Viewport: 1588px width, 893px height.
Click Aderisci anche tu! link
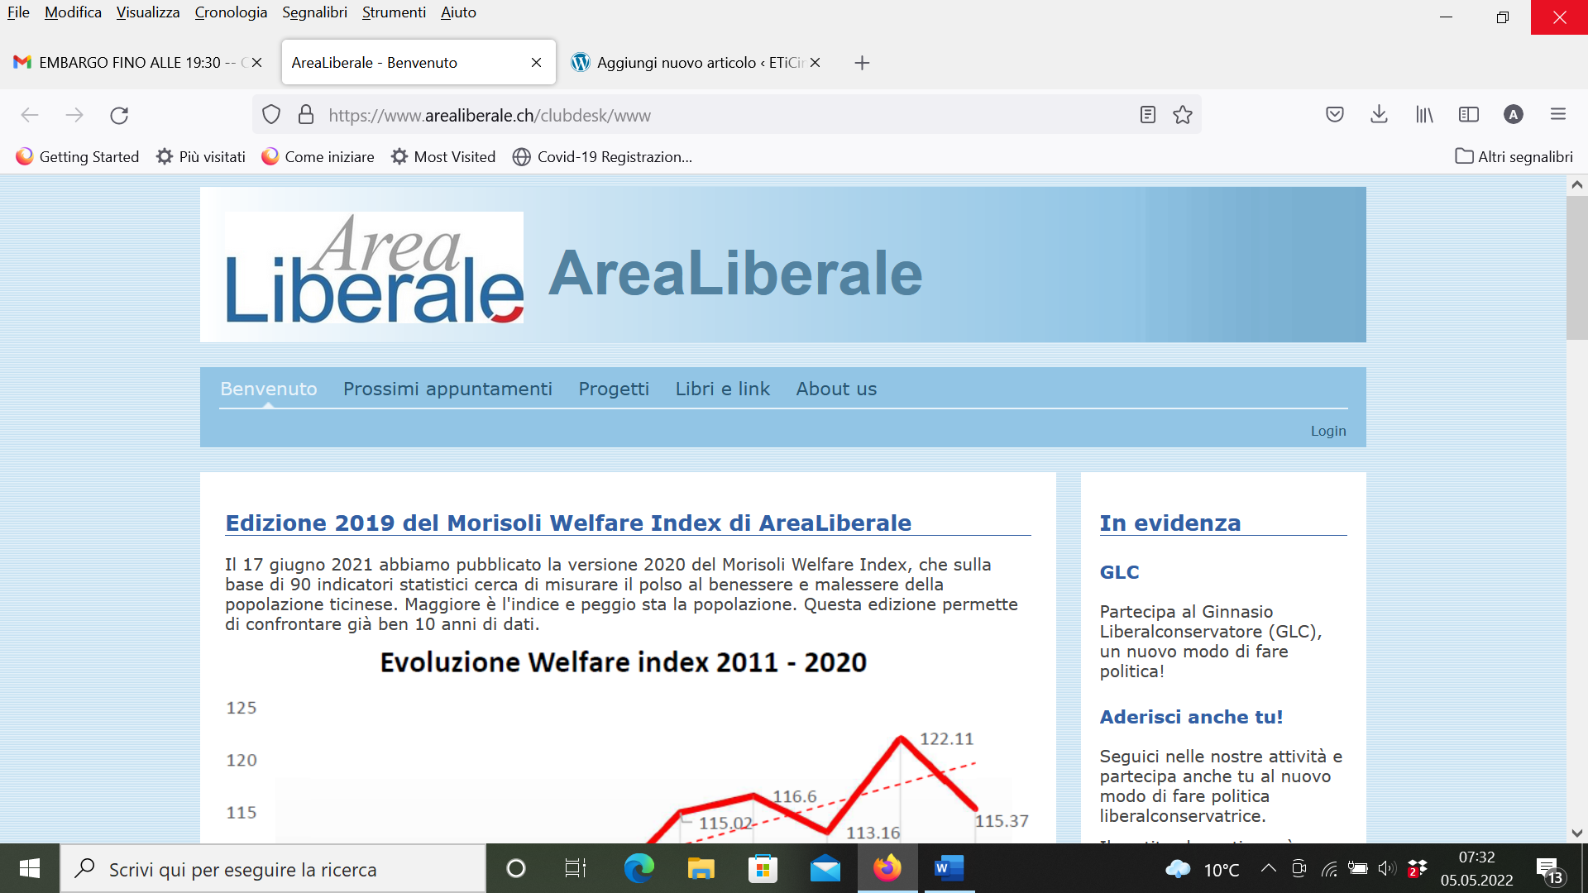(1191, 717)
